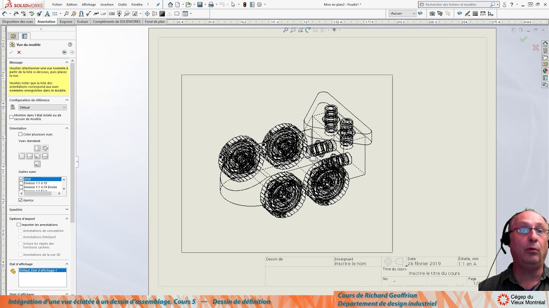Select the Note annotation tool (A)
Image resolution: width=549 pixels, height=308 pixels.
pyautogui.click(x=47, y=13)
